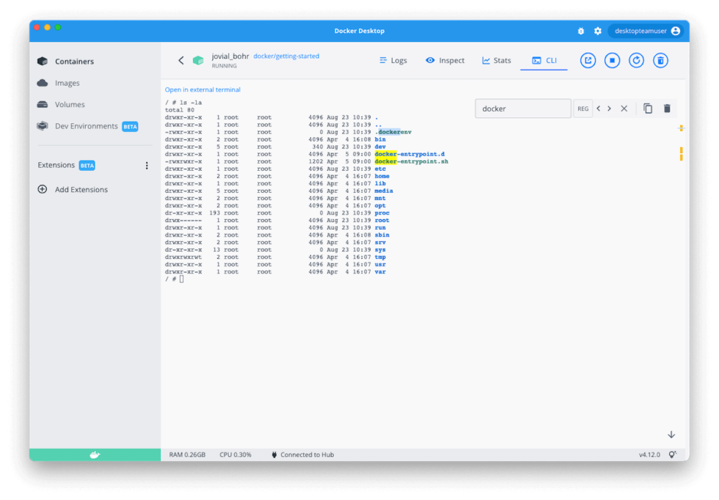The height and width of the screenshot is (500, 719).
Task: Stop the jovial_bohr container
Action: 612,60
